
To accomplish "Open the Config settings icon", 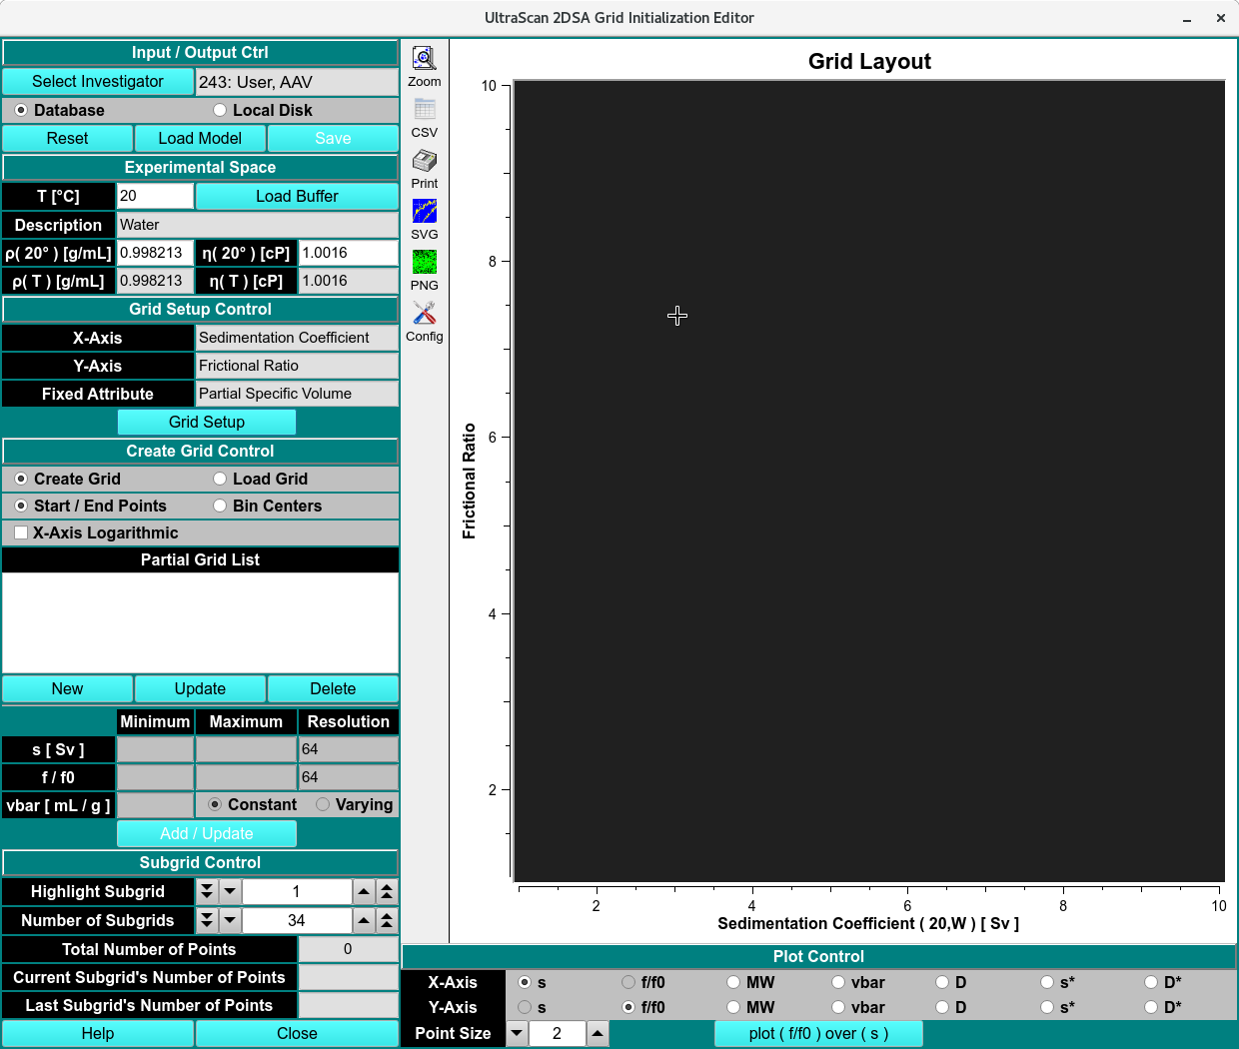I will pos(424,313).
